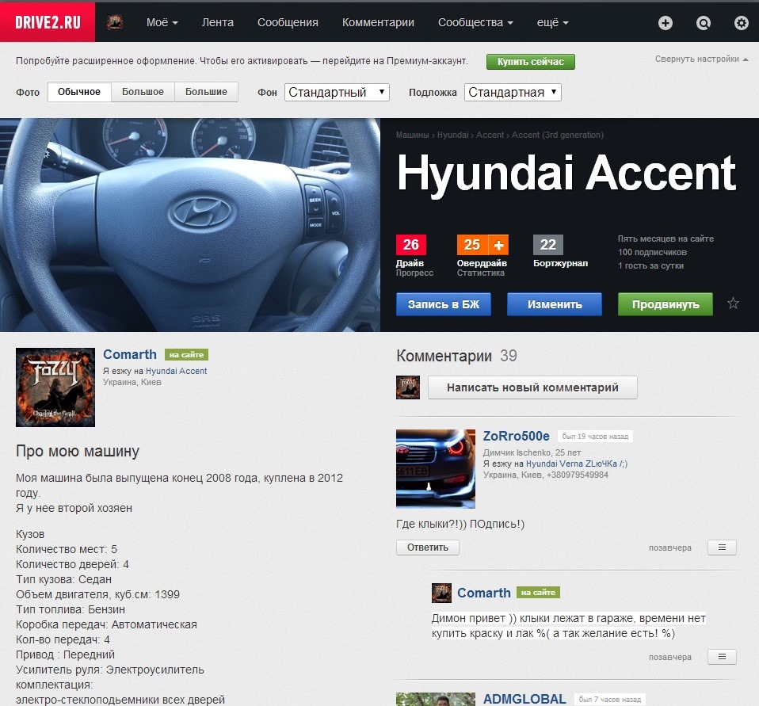
Task: Click small avatar beside new comment button
Action: pos(407,387)
